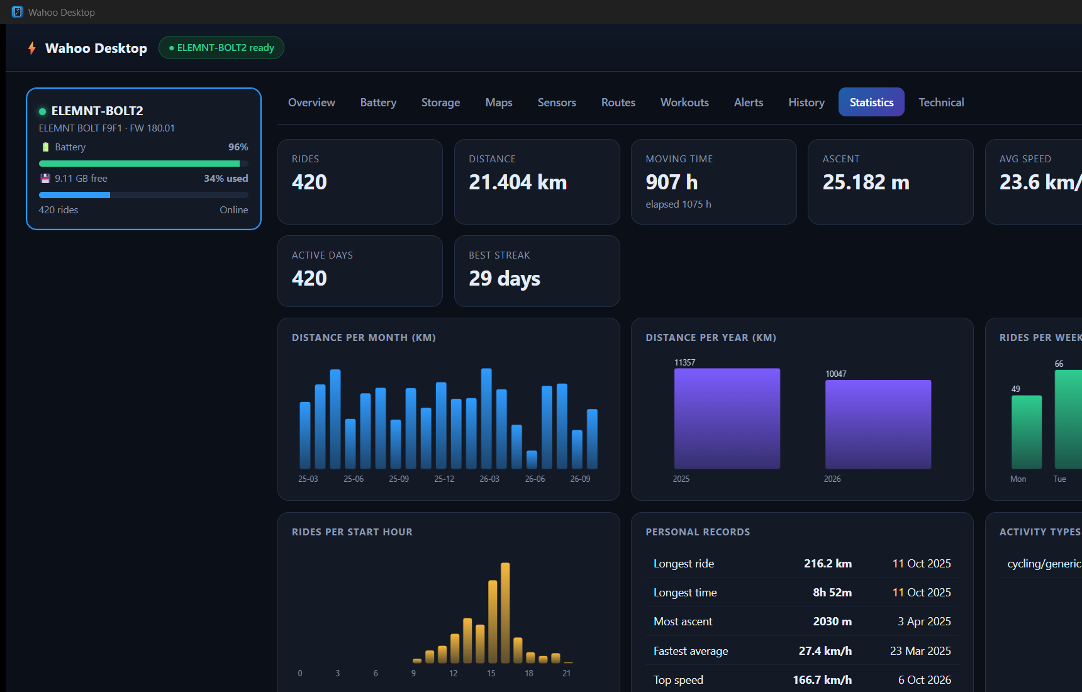Click the Ascent 25.182 m card
The image size is (1082, 692).
890,182
